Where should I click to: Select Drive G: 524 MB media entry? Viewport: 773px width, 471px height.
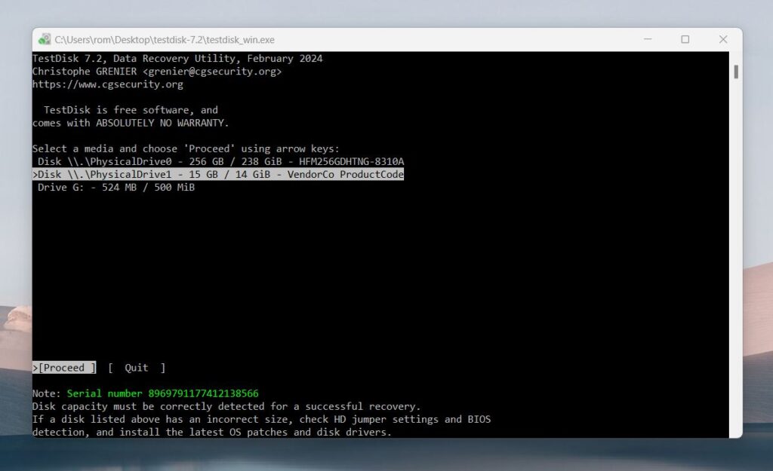coord(113,187)
